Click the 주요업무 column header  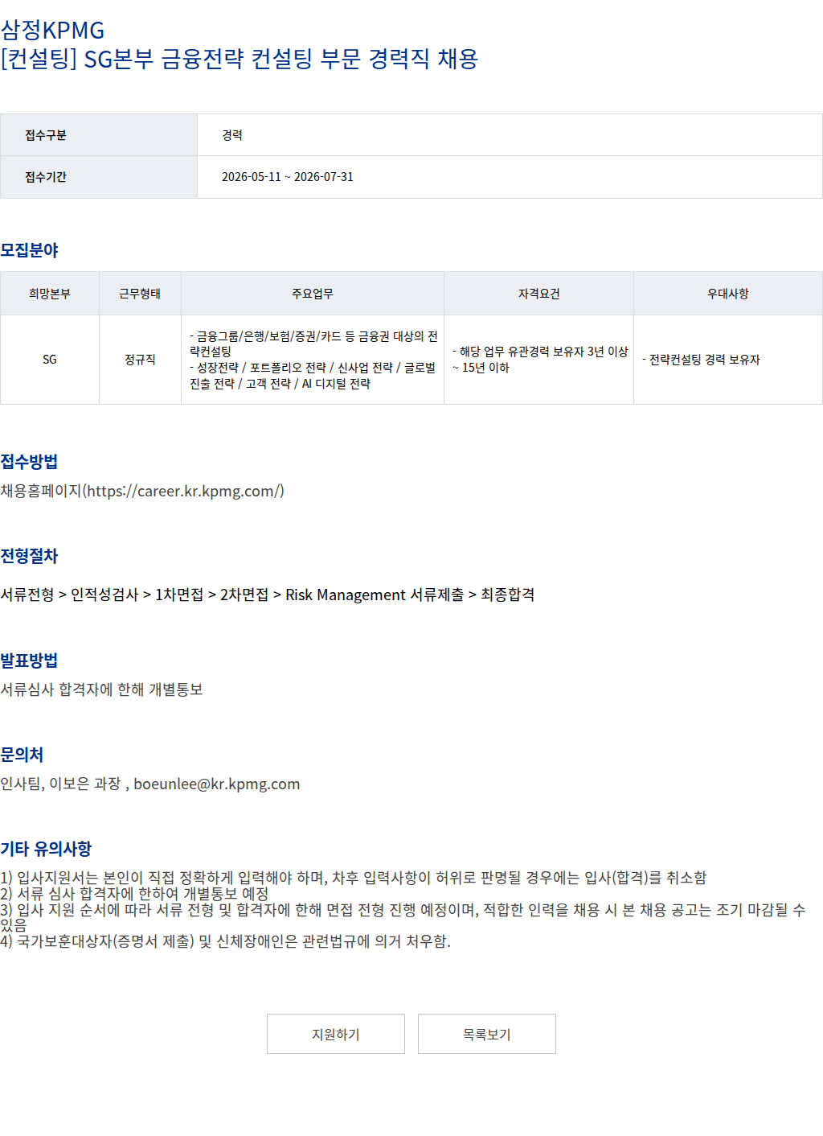tap(313, 294)
